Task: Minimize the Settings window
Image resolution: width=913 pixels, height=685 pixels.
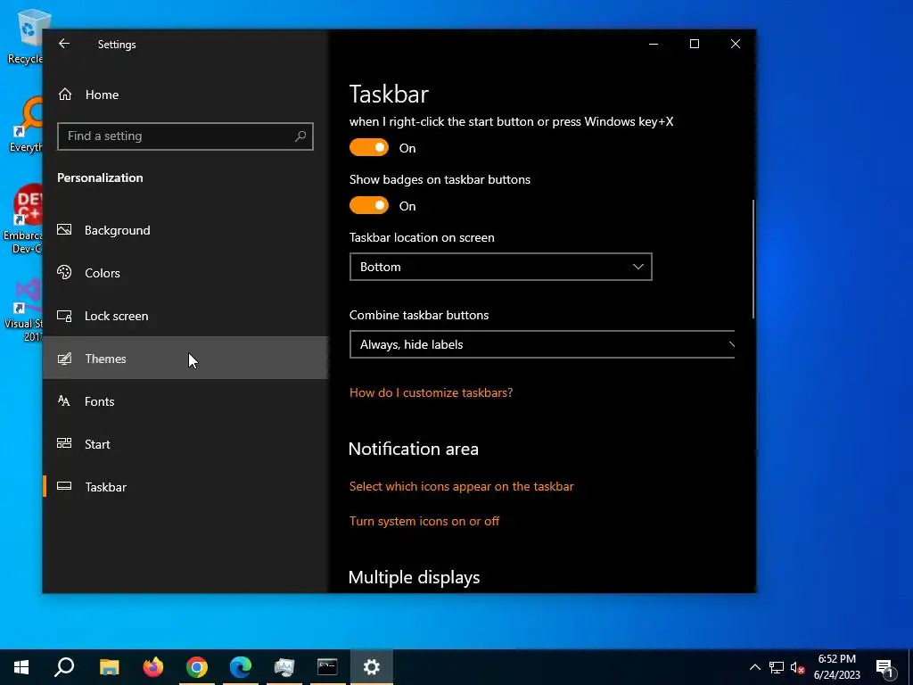Action: coord(654,44)
